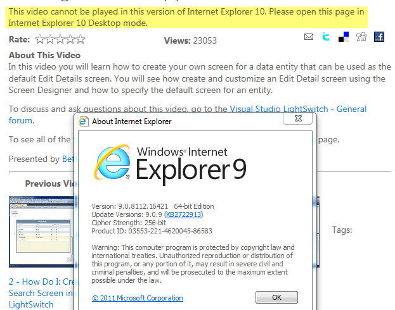Image resolution: width=395 pixels, height=310 pixels.
Task: Open the KB2722913 update link
Action: coord(184,214)
